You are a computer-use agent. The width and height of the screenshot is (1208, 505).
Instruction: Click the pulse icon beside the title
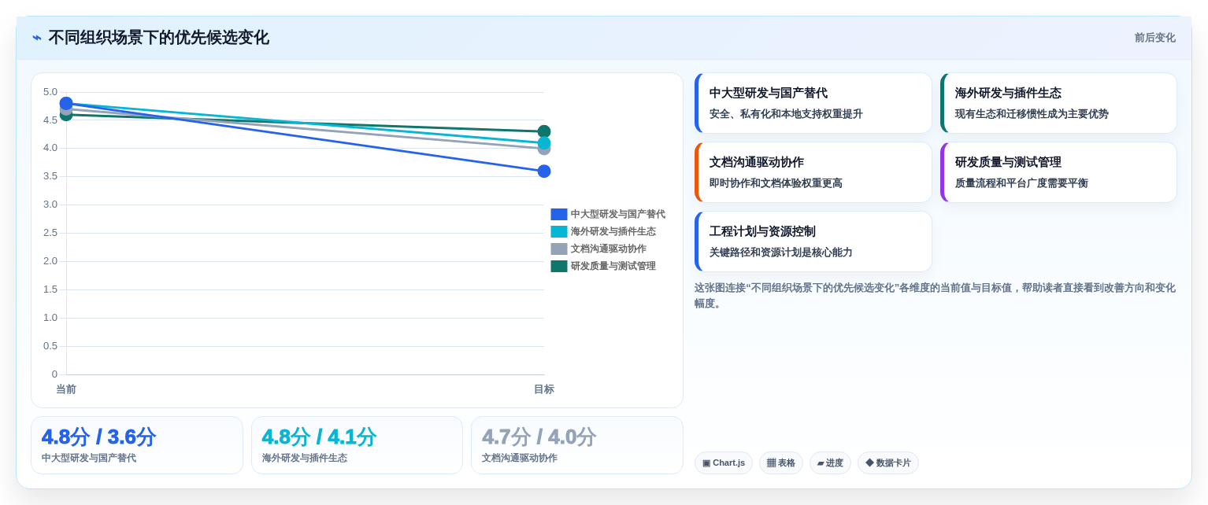pos(37,38)
